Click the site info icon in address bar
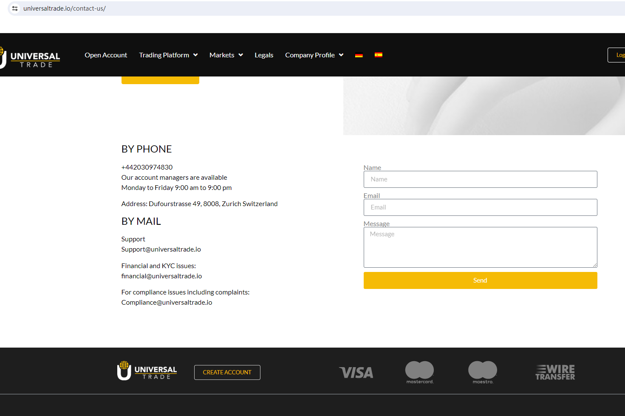The image size is (625, 416). [x=15, y=8]
